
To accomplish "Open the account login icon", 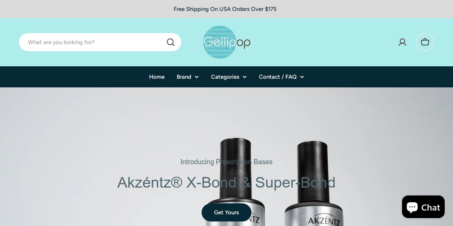I will [x=402, y=42].
